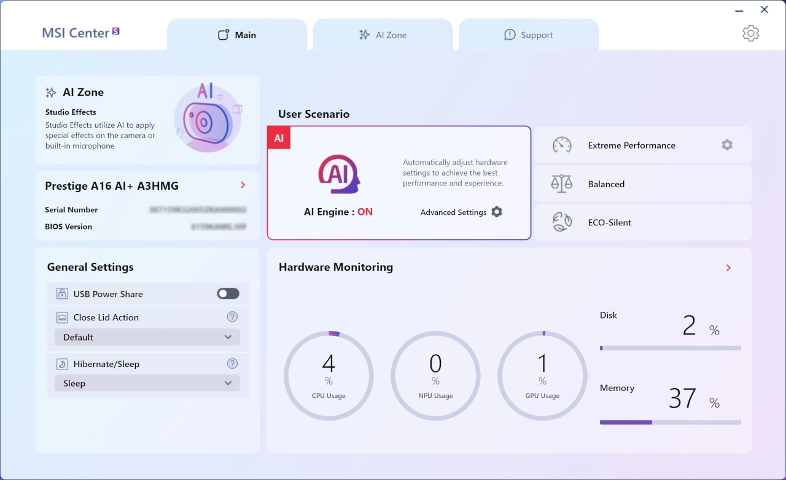786x480 pixels.
Task: Select the ECO-Silent scenario label
Action: (x=609, y=223)
